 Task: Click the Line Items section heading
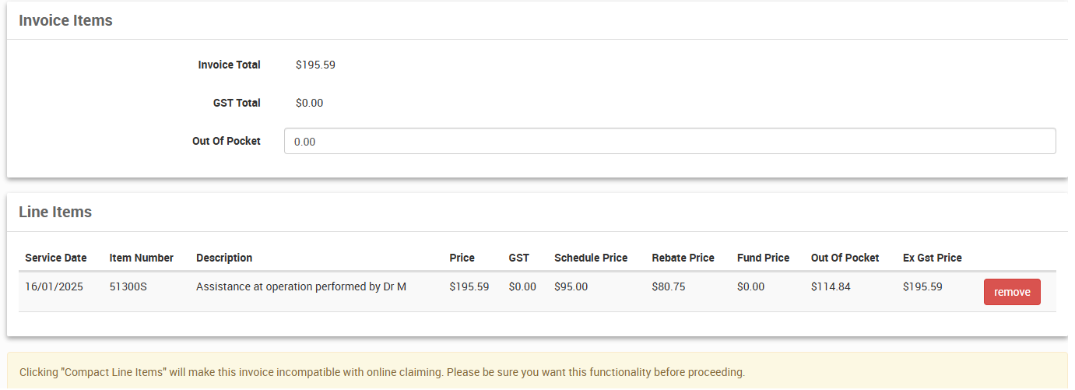pos(55,213)
